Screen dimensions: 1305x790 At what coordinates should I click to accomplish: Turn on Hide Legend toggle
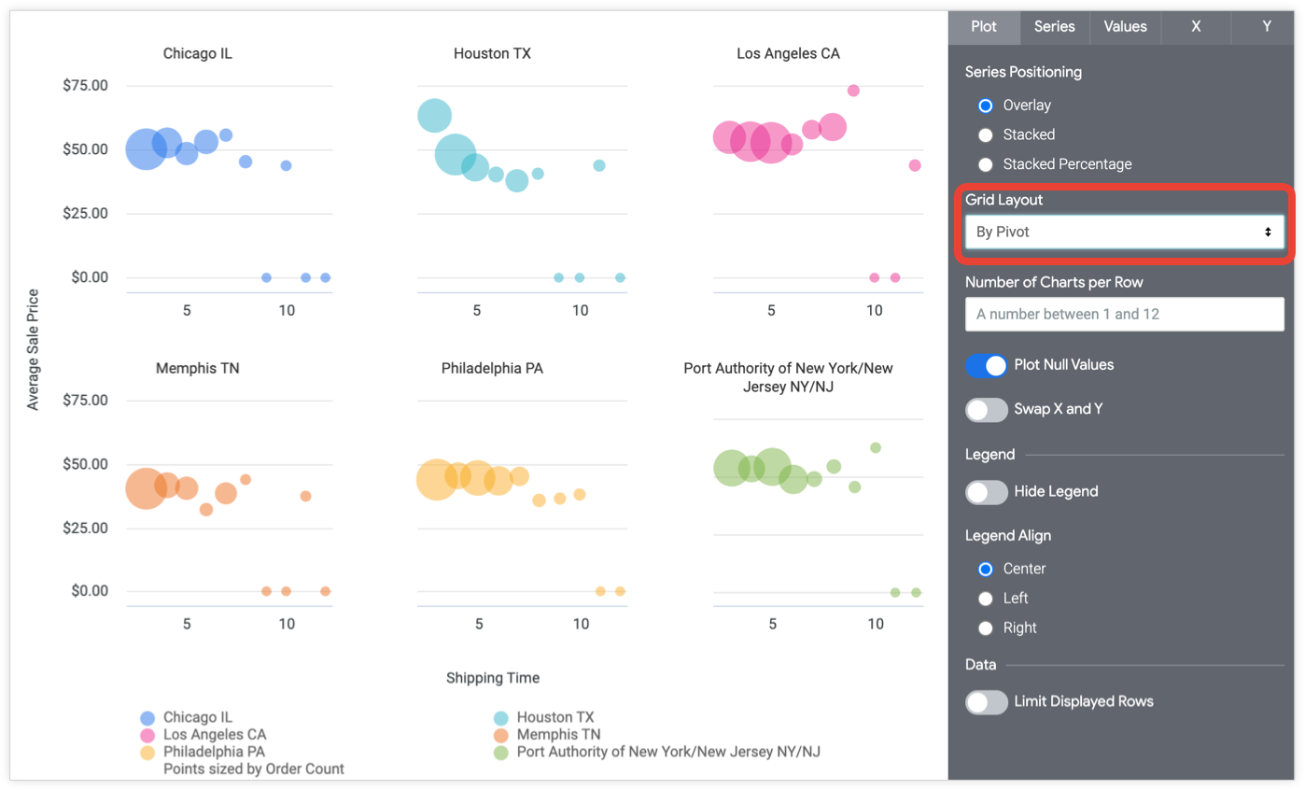pyautogui.click(x=987, y=491)
